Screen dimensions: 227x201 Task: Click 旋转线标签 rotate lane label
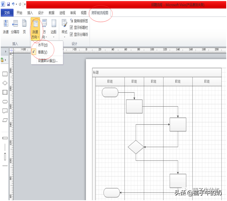[x=79, y=21]
